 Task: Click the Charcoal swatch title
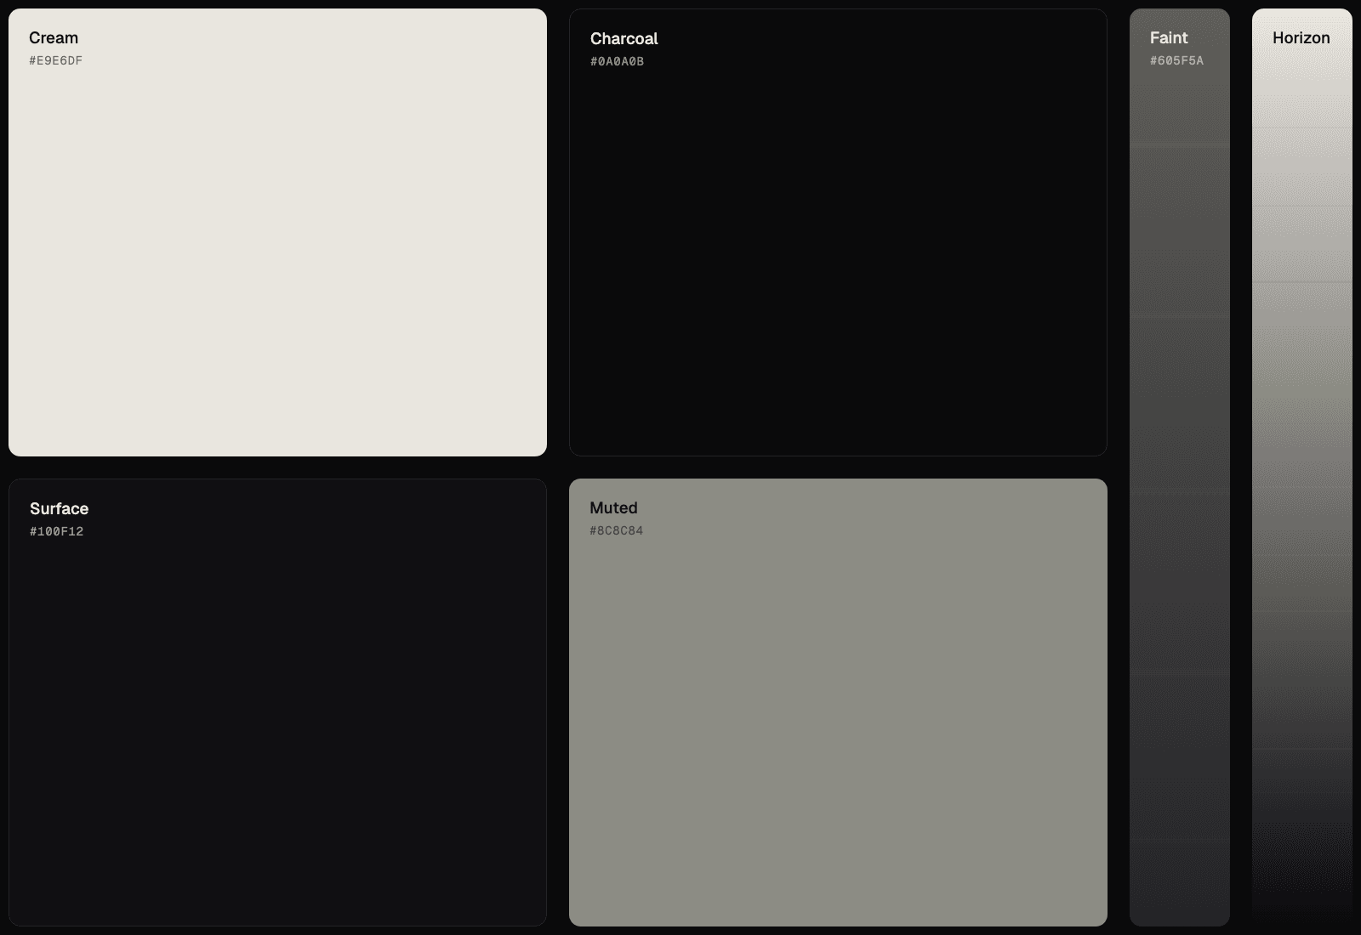coord(624,38)
